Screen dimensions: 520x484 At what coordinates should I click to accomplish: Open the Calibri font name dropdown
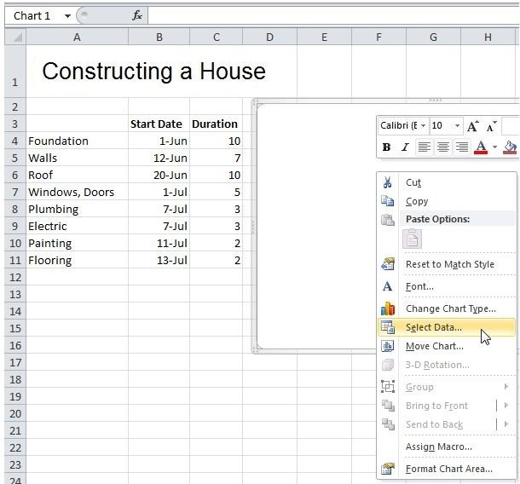coord(423,125)
